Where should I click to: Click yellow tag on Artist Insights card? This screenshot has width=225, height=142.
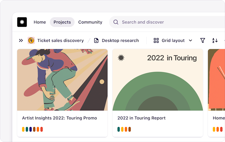tap(23, 129)
